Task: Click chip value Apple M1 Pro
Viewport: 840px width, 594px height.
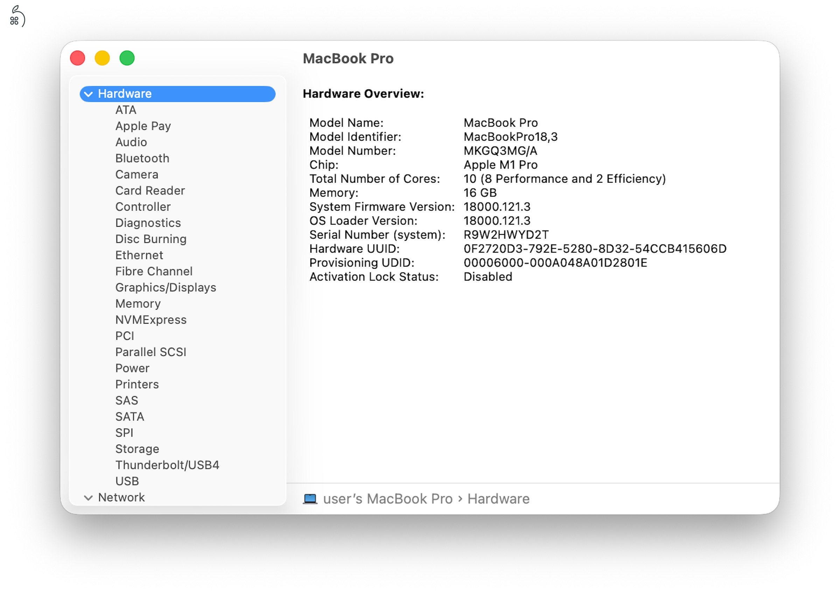Action: click(x=500, y=165)
